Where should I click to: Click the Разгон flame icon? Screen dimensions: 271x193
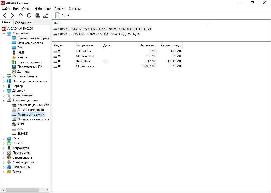click(14, 57)
